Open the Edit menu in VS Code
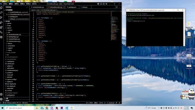This screenshot has width=195, height=110. (x=11, y=4)
